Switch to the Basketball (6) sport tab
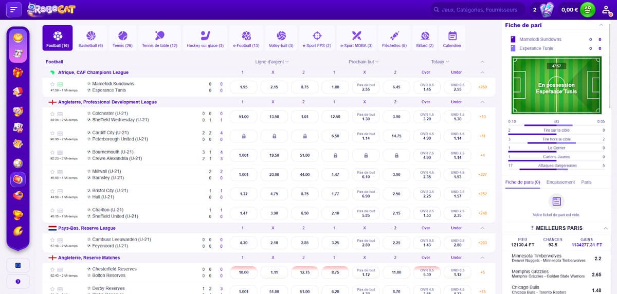Screen dimensions: 617x294 (x=90, y=39)
